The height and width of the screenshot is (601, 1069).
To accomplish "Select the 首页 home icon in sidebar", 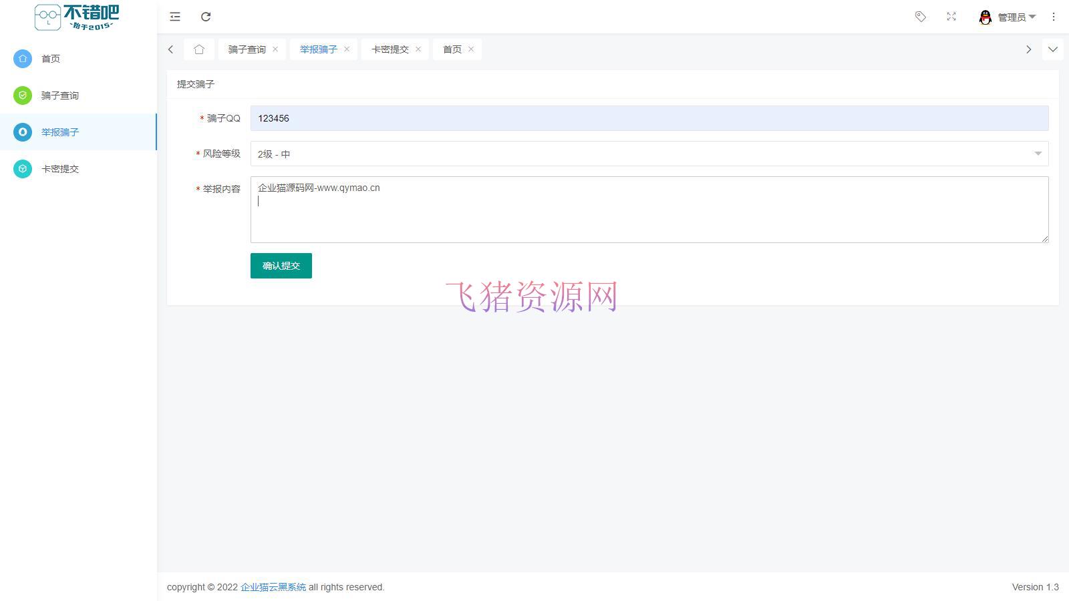I will 23,59.
